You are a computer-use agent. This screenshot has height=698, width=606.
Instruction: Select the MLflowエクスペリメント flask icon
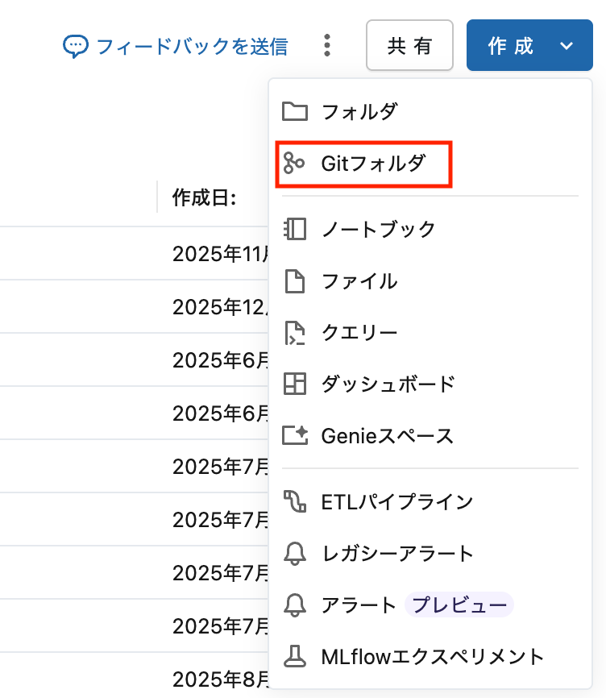click(295, 657)
